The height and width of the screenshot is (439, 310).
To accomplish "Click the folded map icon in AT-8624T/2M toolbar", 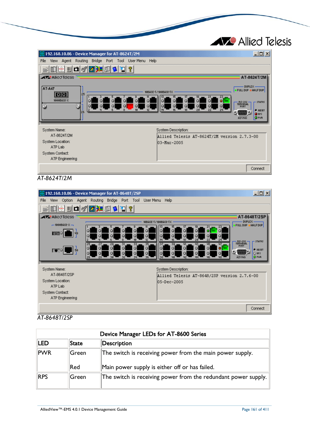I will 107,69.
